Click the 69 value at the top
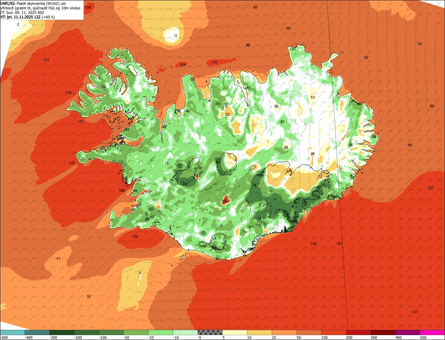 click(255, 7)
